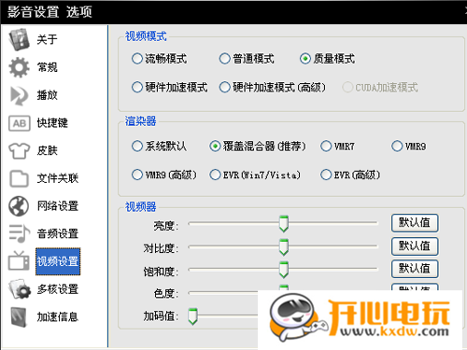Image resolution: width=467 pixels, height=350 pixels.
Task: Click the 对比度 slider handle
Action: [284, 247]
